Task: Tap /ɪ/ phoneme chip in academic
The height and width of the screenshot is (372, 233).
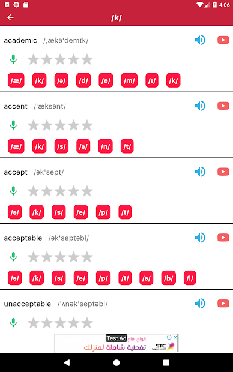Action: point(152,80)
